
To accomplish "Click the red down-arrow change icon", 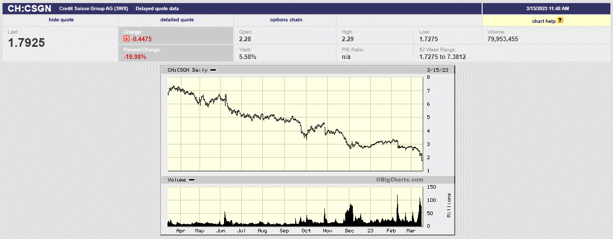I will click(x=126, y=39).
